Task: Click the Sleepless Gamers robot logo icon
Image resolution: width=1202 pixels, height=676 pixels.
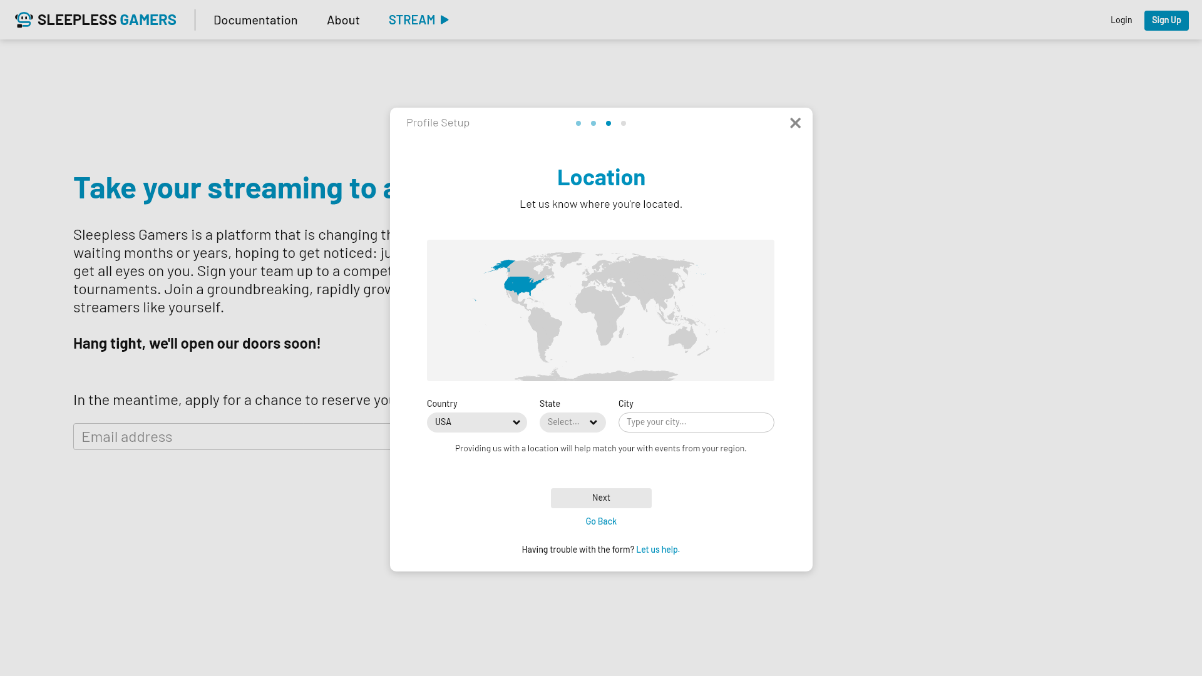Action: pyautogui.click(x=24, y=20)
